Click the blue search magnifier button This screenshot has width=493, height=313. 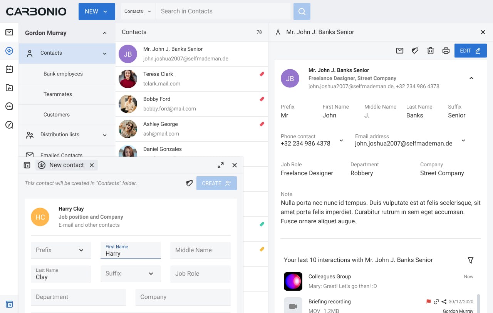click(x=302, y=12)
